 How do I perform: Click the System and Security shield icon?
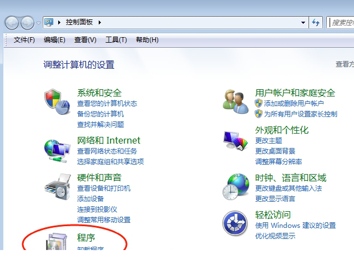pos(57,101)
